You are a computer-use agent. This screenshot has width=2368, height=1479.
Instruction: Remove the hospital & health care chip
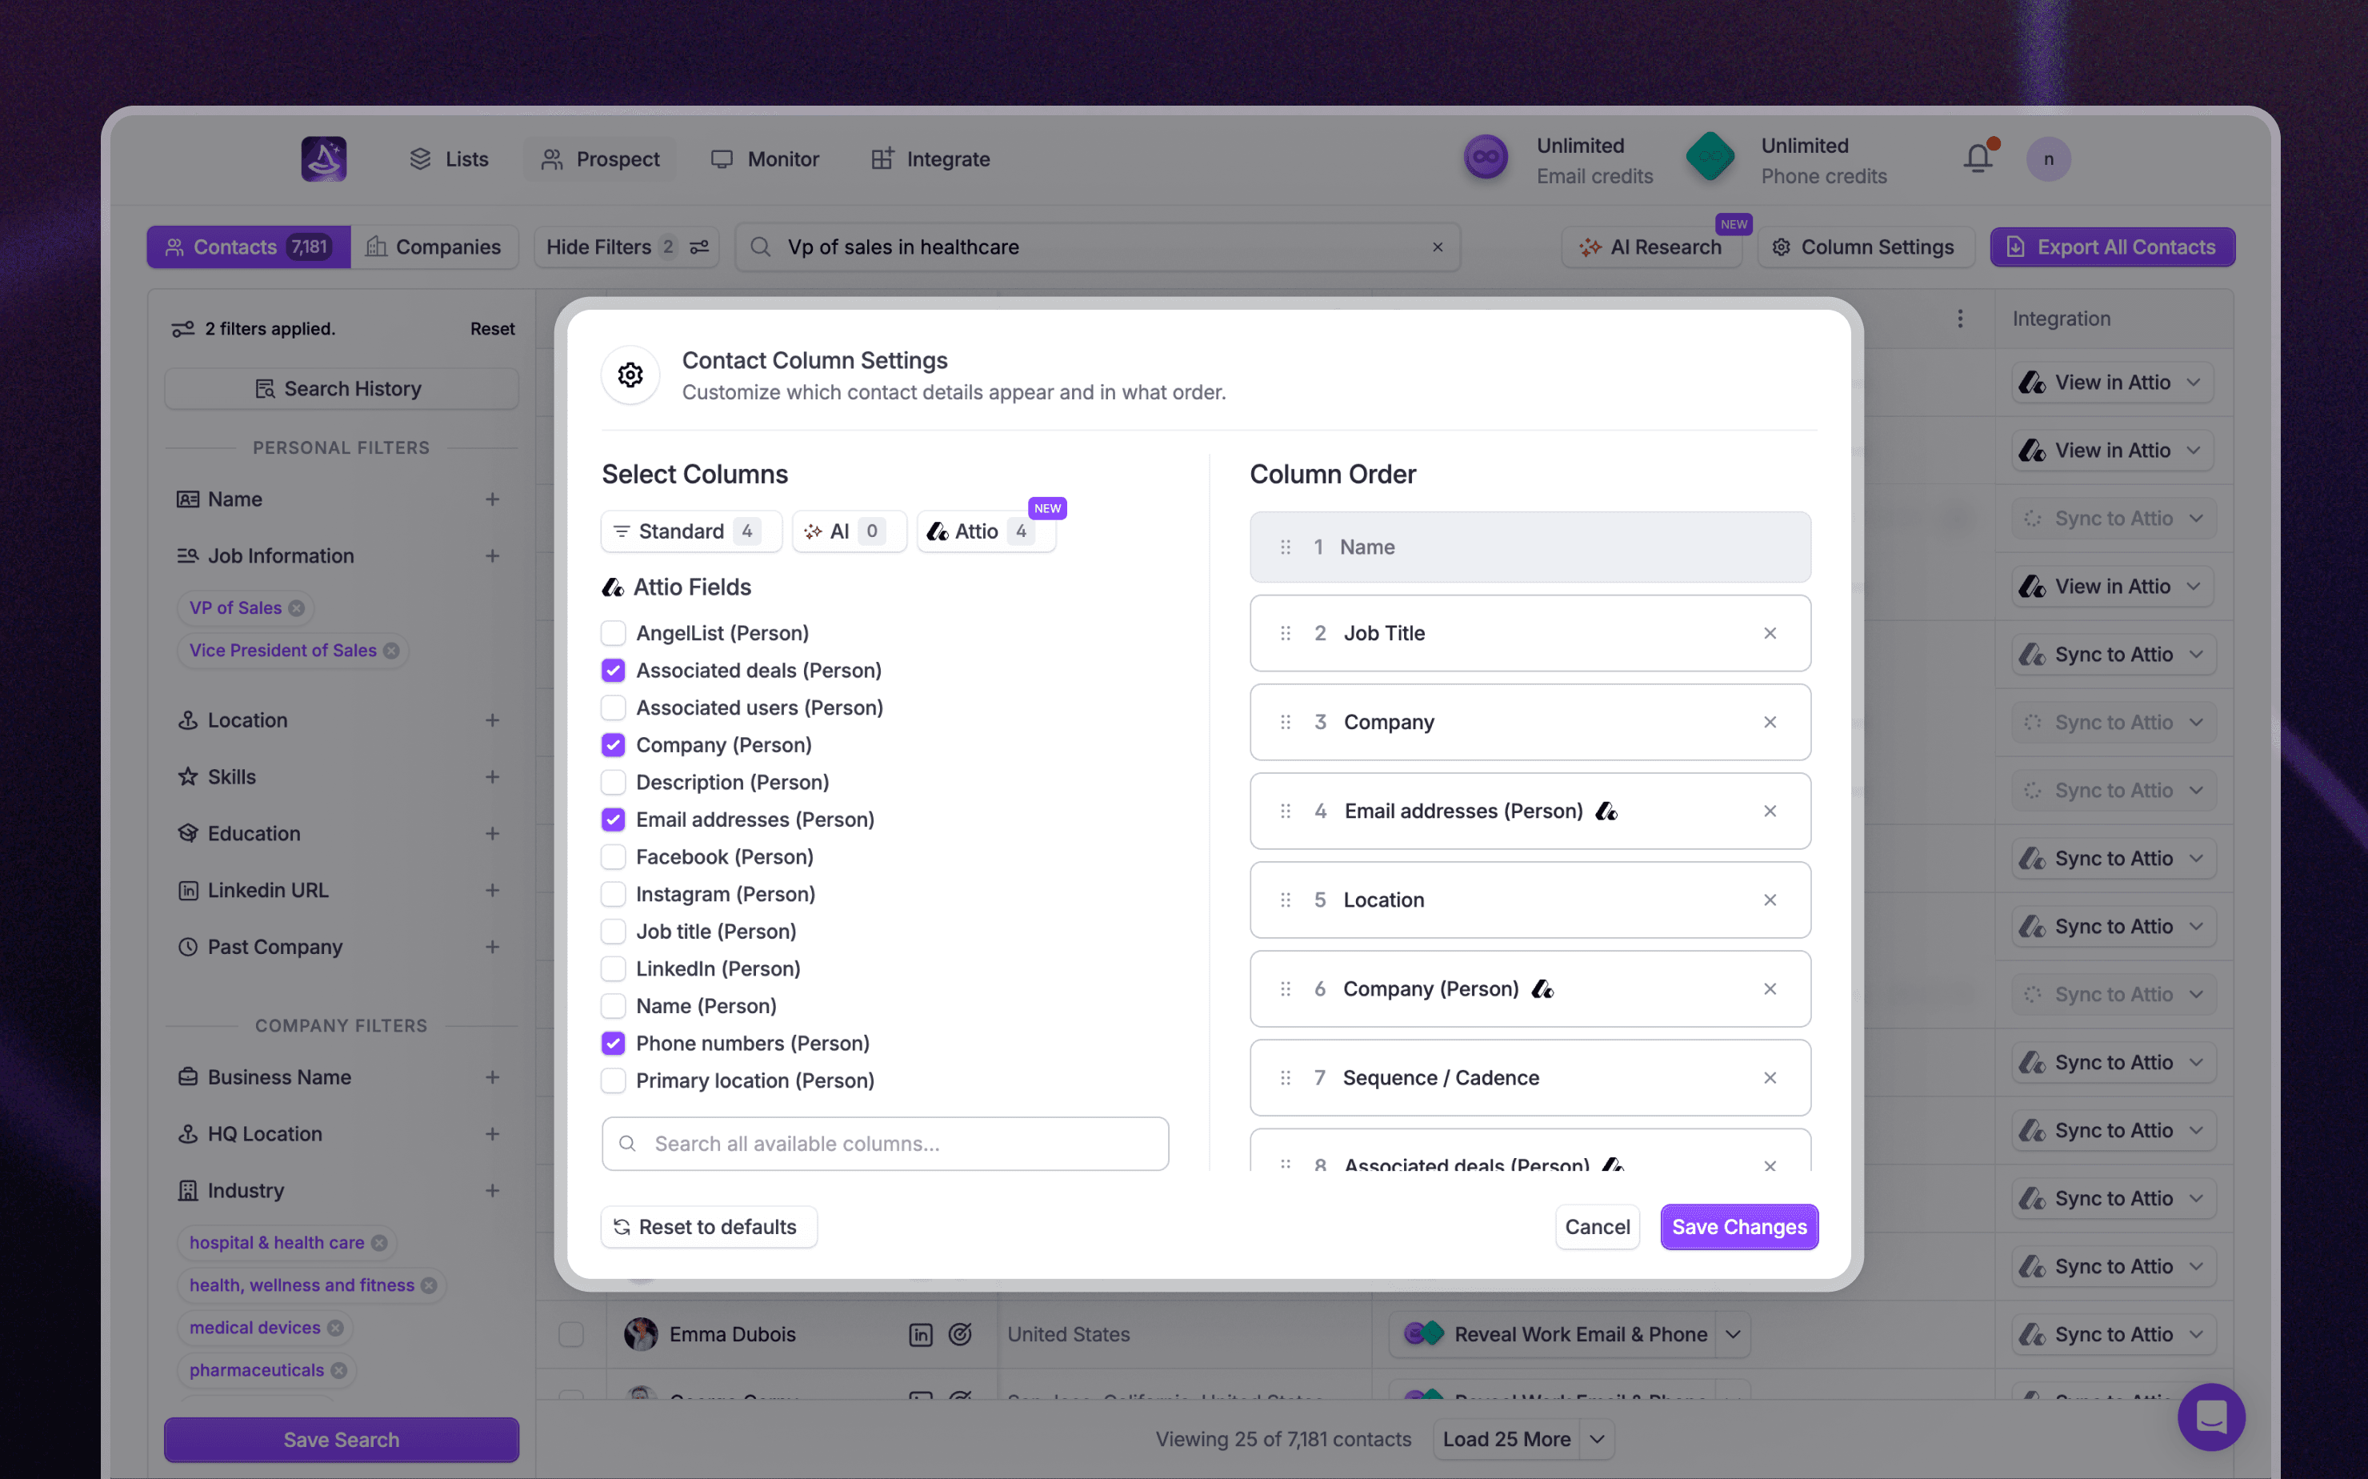[379, 1243]
